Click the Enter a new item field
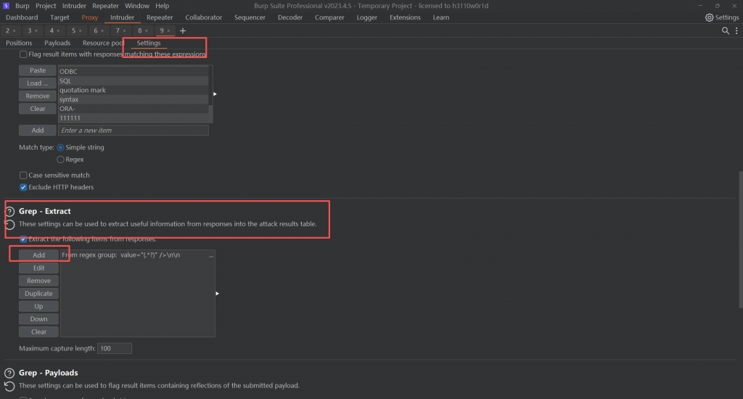Screen dimensions: 743x399 click(133, 131)
